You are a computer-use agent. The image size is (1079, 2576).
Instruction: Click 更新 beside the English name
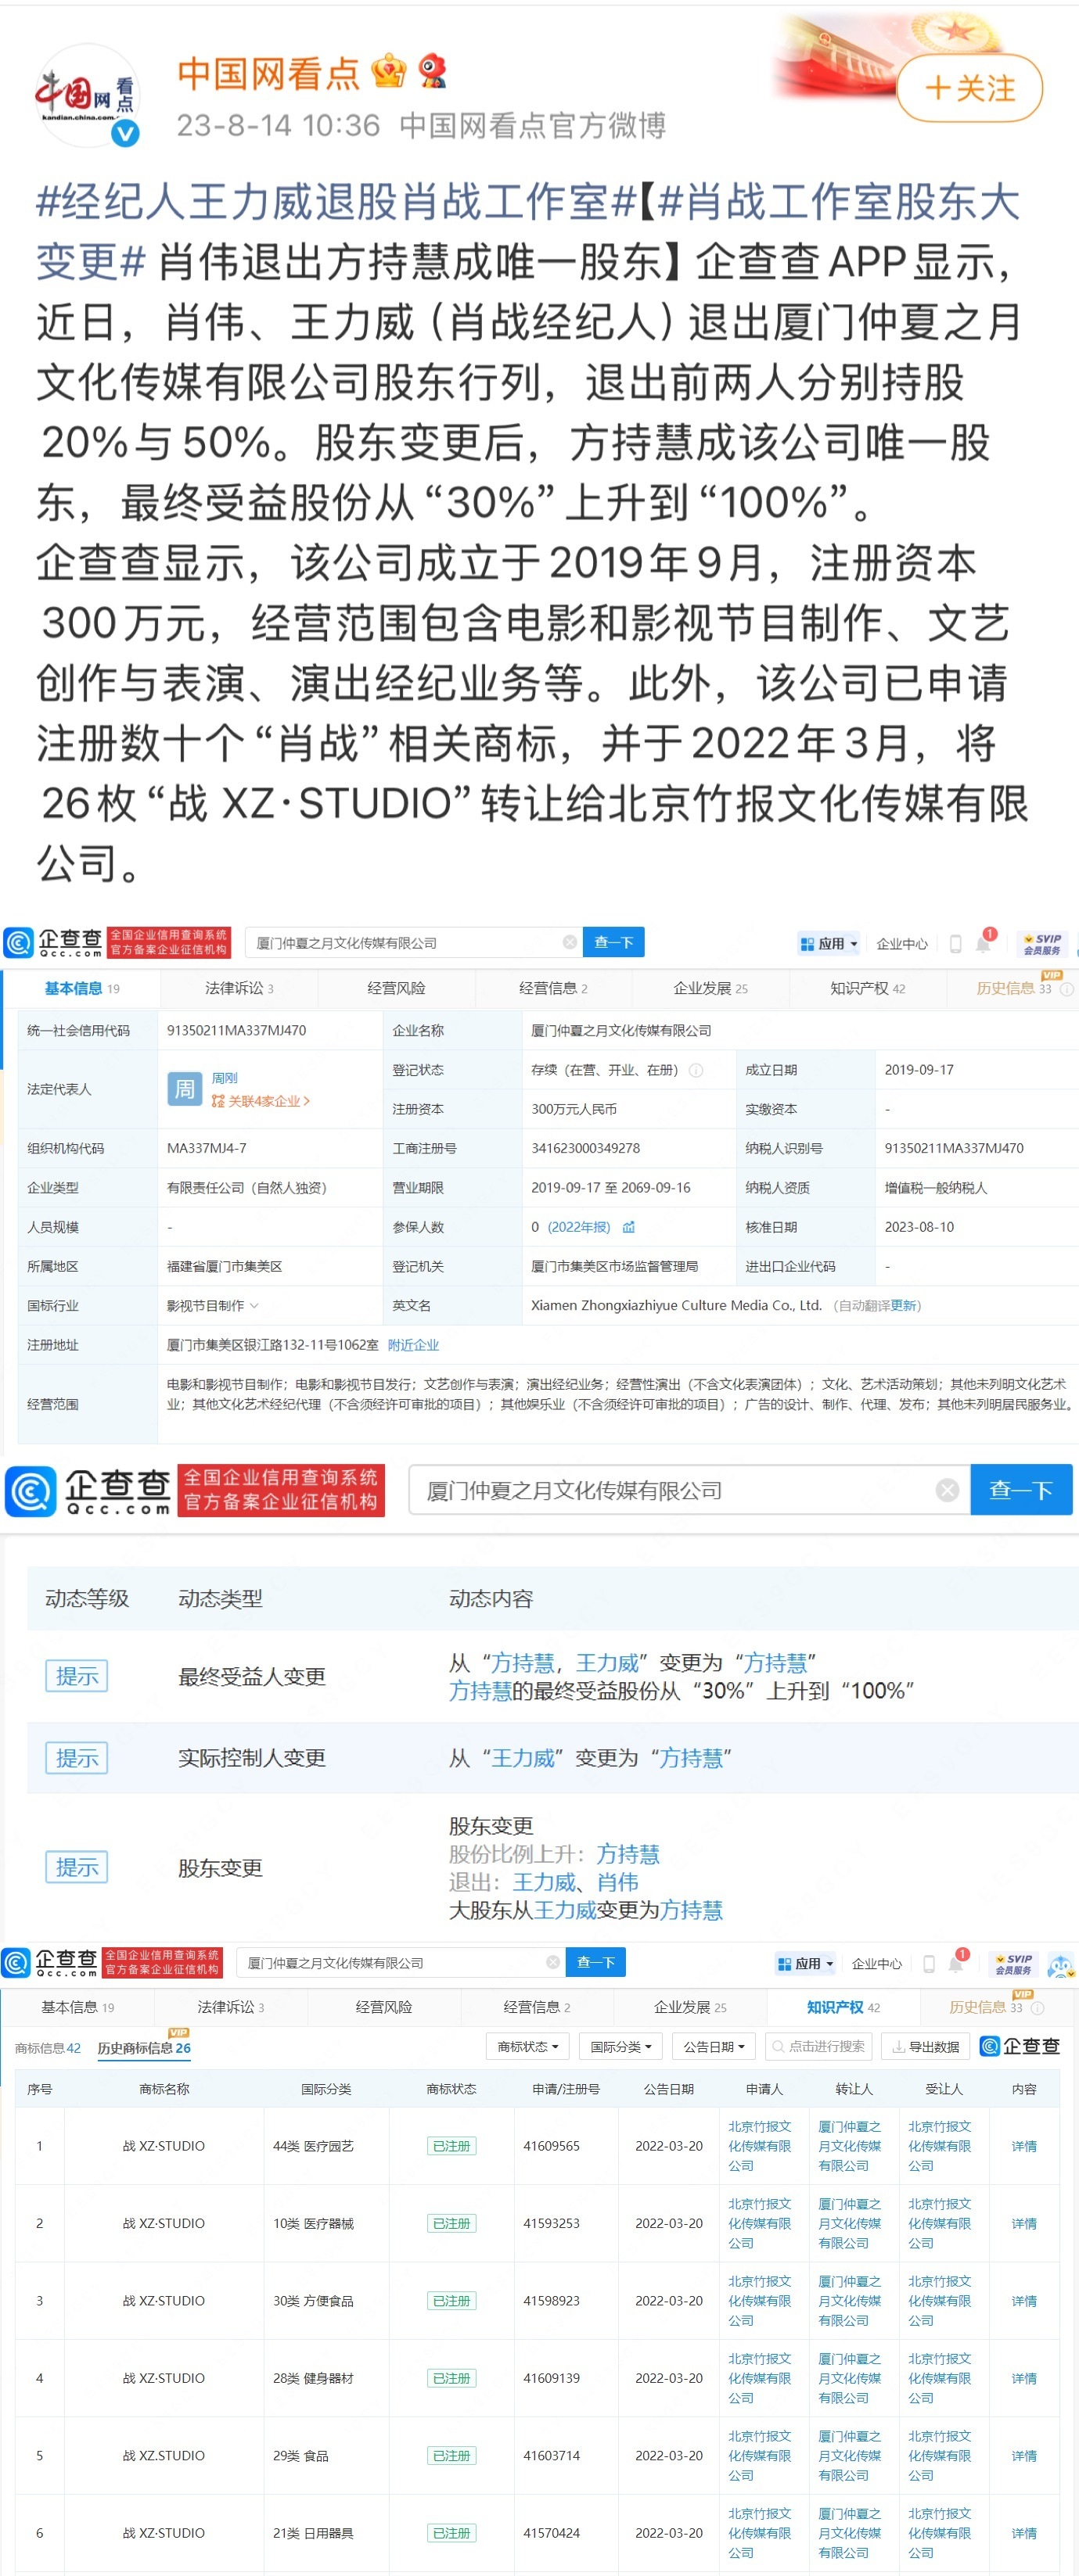[x=904, y=1305]
